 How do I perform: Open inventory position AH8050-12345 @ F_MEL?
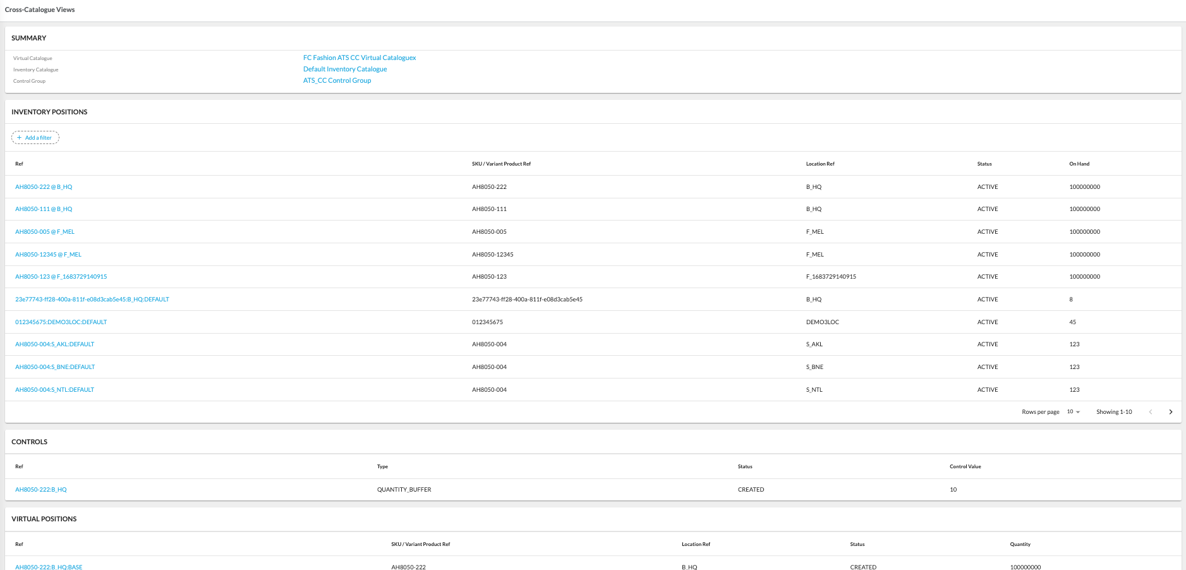pos(48,254)
